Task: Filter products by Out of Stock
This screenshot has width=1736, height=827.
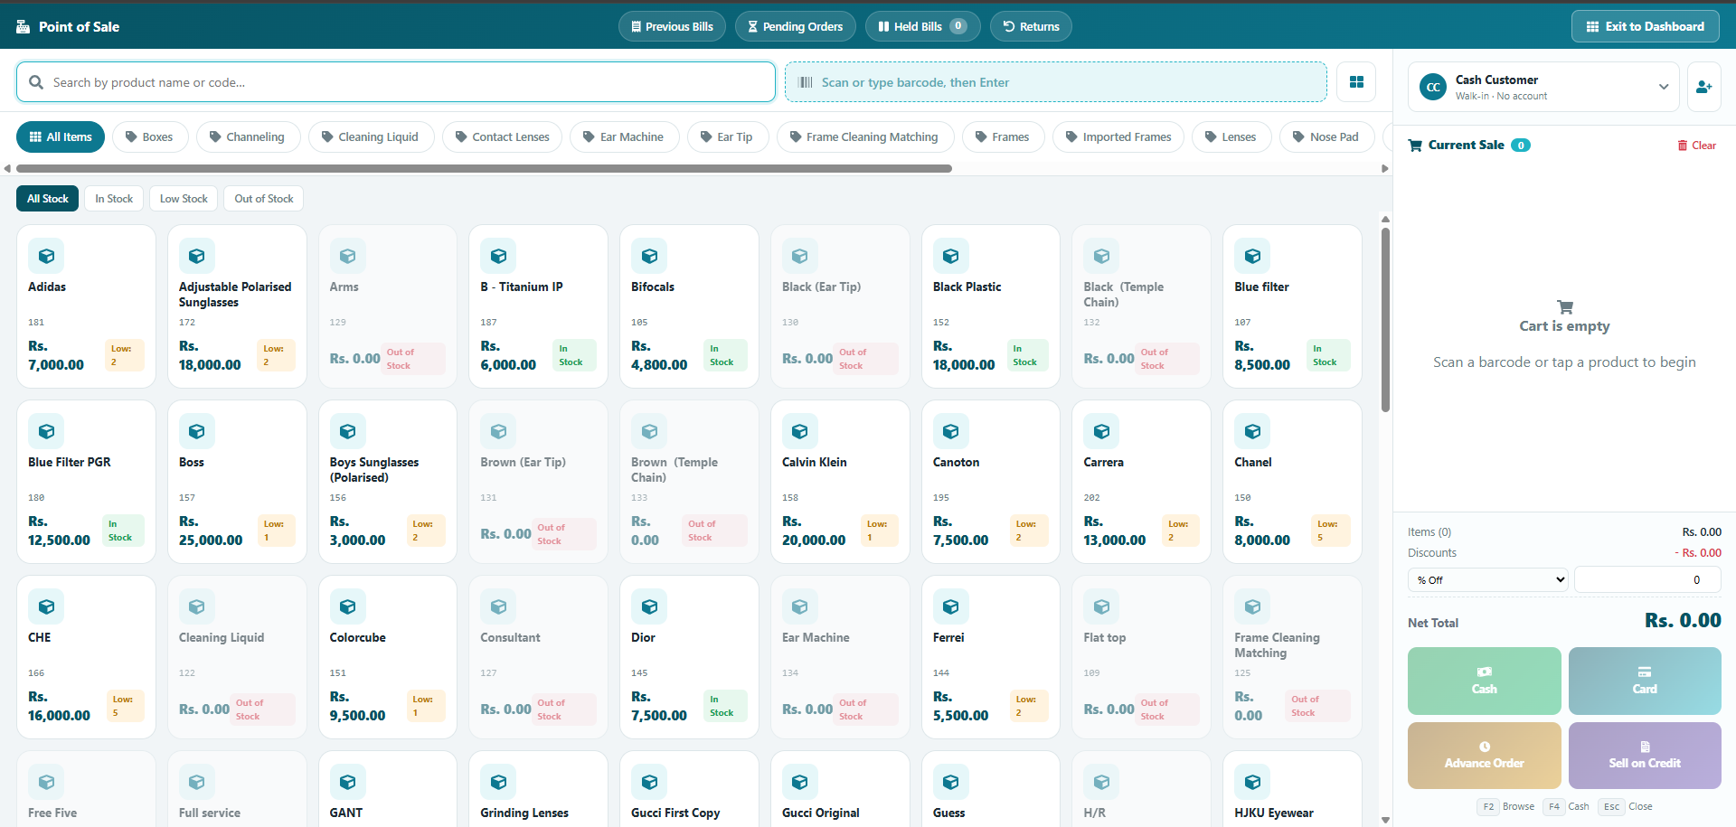Action: coord(264,199)
